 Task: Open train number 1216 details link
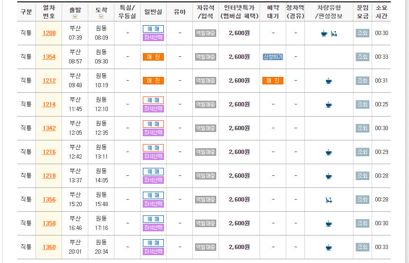point(49,152)
